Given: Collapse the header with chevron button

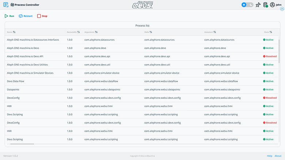Looking at the screenshot, I should pyautogui.click(x=282, y=9).
